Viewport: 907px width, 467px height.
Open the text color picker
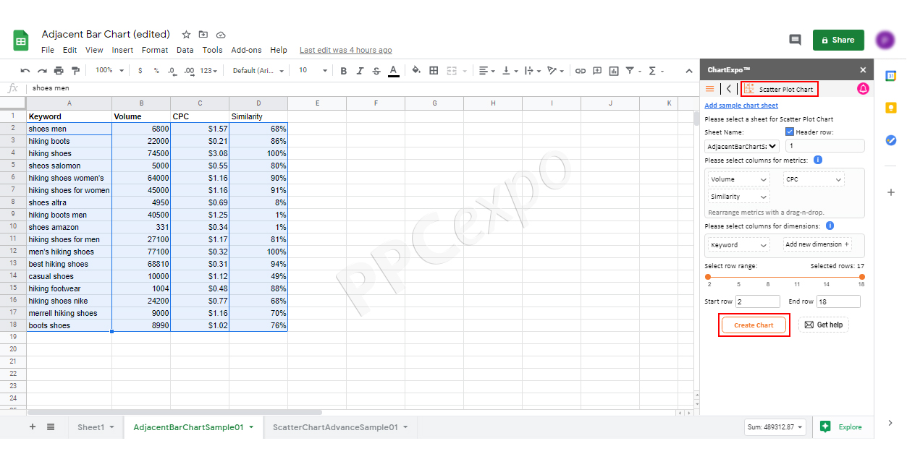pos(393,71)
